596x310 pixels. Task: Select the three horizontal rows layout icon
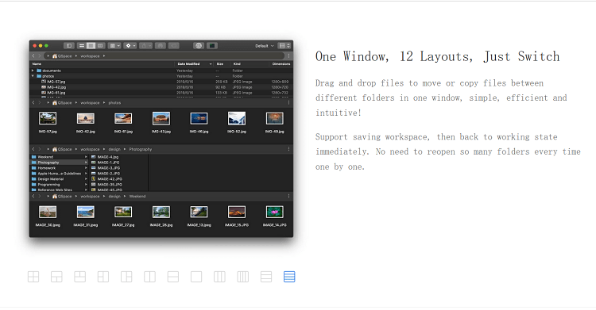pos(266,277)
